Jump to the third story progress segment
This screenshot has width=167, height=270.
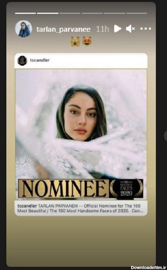[70, 13]
